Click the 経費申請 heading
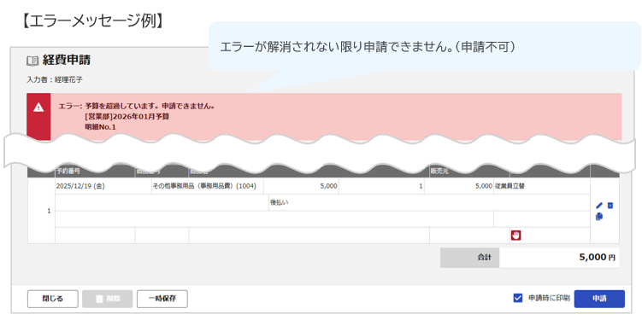Image resolution: width=642 pixels, height=320 pixels. (67, 61)
